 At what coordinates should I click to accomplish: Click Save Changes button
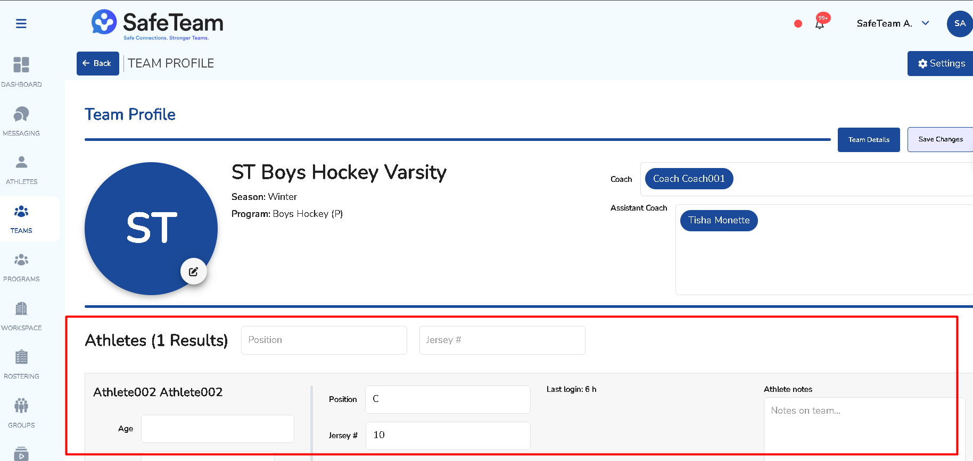pos(941,139)
